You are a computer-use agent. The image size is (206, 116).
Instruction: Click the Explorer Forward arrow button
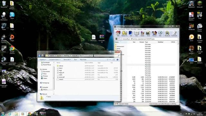click(42, 56)
